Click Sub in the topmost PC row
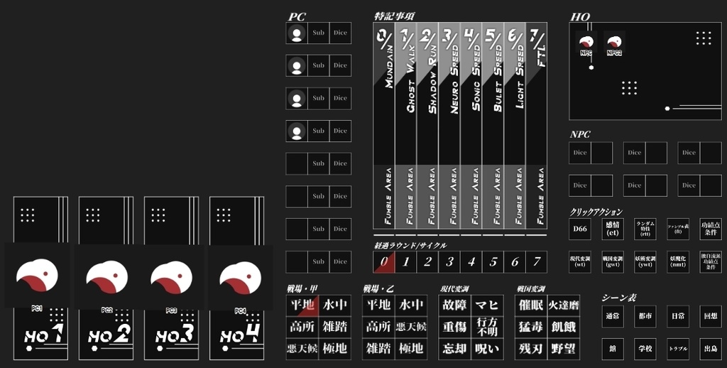Image resolution: width=727 pixels, height=368 pixels. click(319, 33)
